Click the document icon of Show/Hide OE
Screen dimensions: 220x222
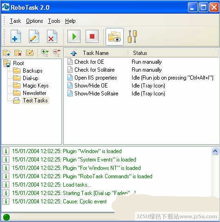(70, 85)
